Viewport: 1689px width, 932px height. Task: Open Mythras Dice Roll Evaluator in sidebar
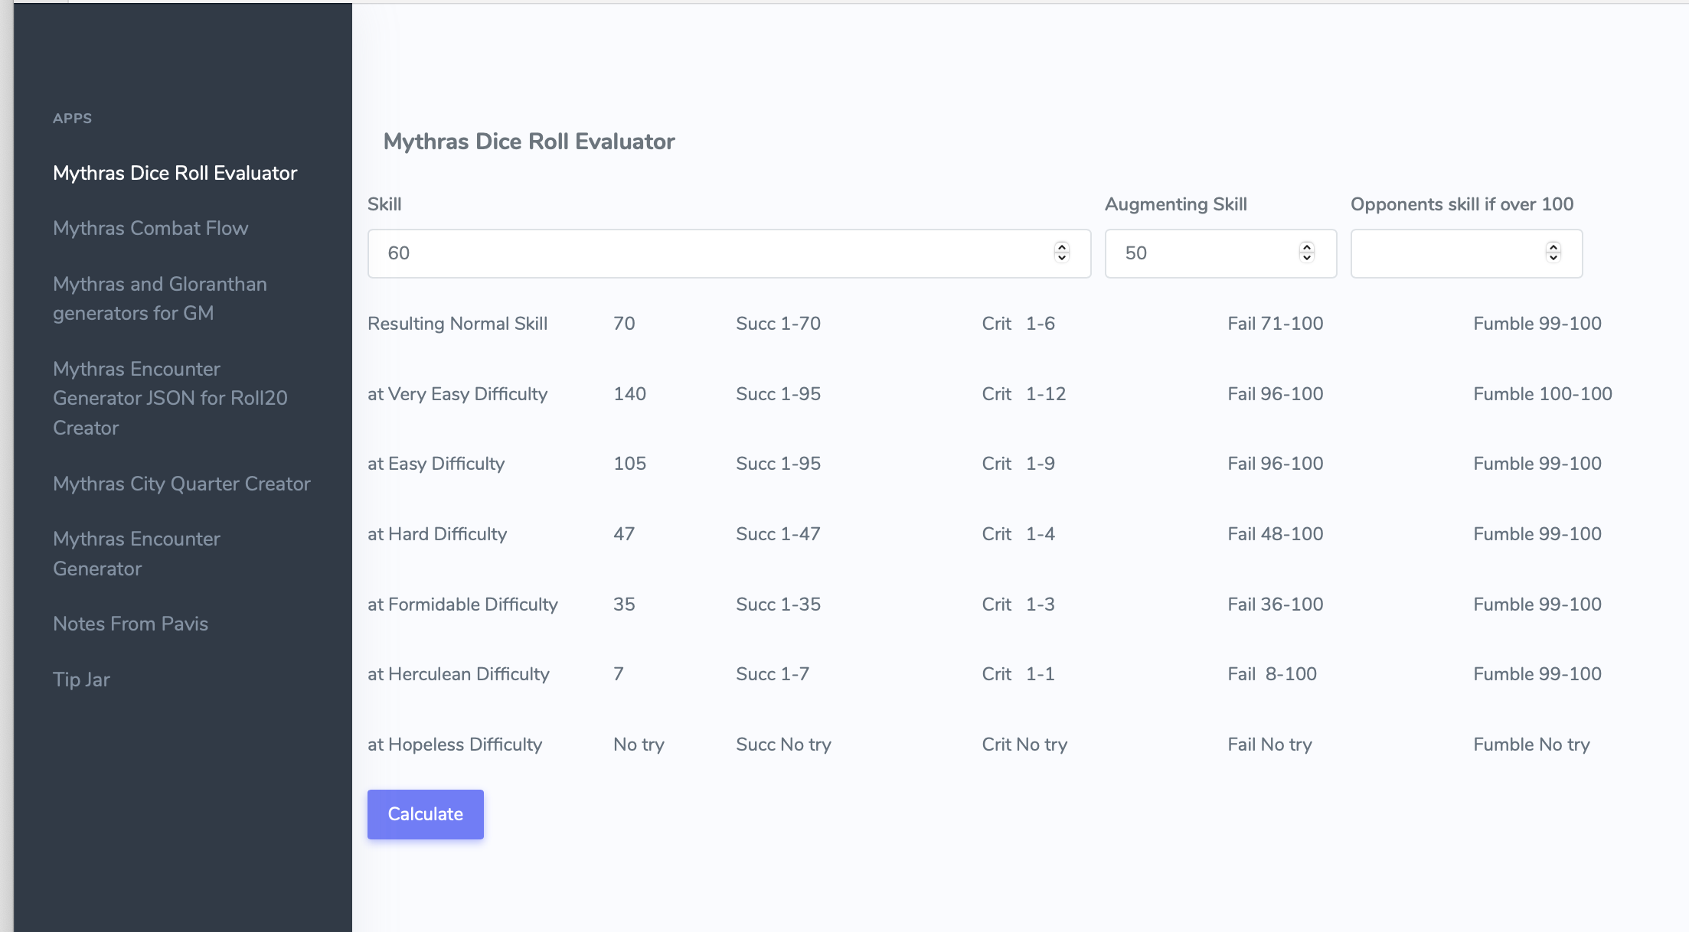tap(175, 173)
